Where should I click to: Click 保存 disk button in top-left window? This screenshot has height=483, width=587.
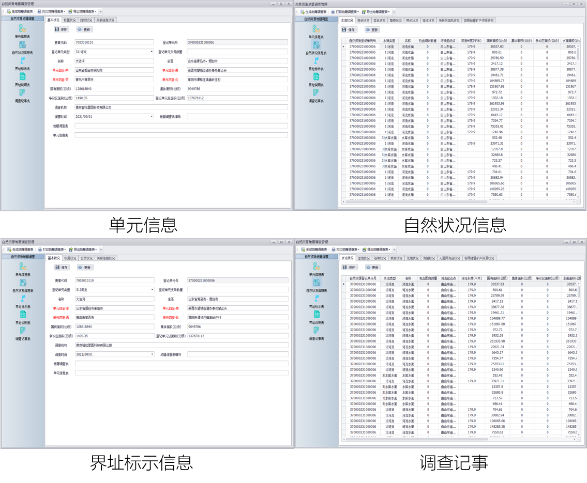click(62, 29)
